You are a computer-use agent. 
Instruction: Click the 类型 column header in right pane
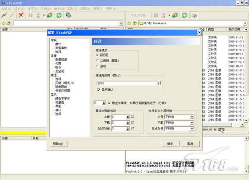click(216, 29)
